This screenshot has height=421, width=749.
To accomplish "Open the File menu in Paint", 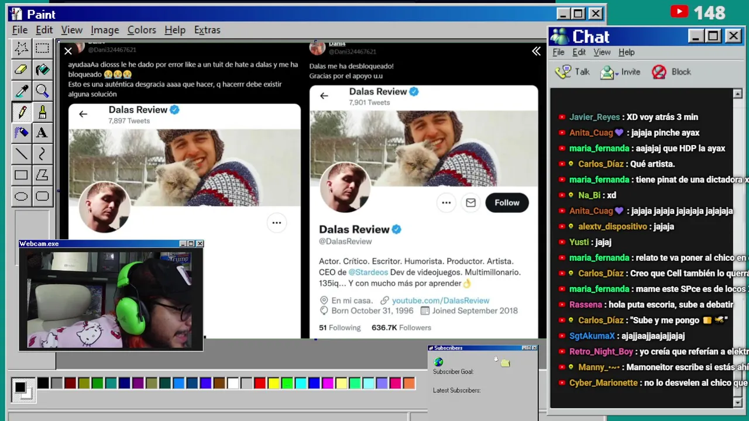I will point(20,30).
